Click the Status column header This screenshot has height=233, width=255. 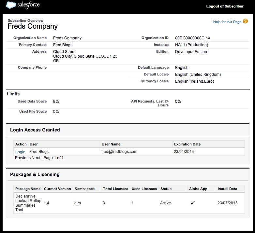[173, 189]
